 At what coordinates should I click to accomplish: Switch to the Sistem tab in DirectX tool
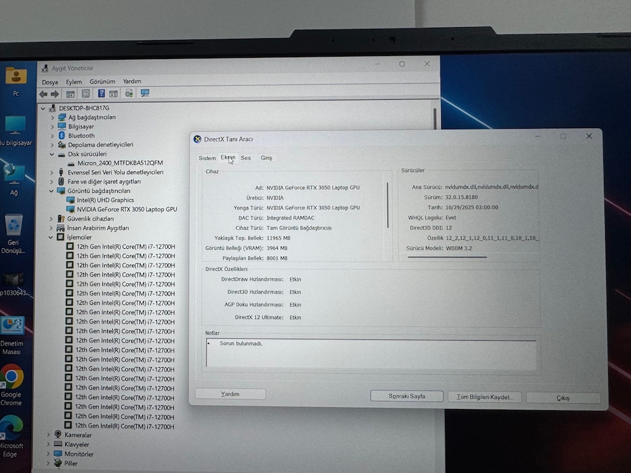[207, 158]
